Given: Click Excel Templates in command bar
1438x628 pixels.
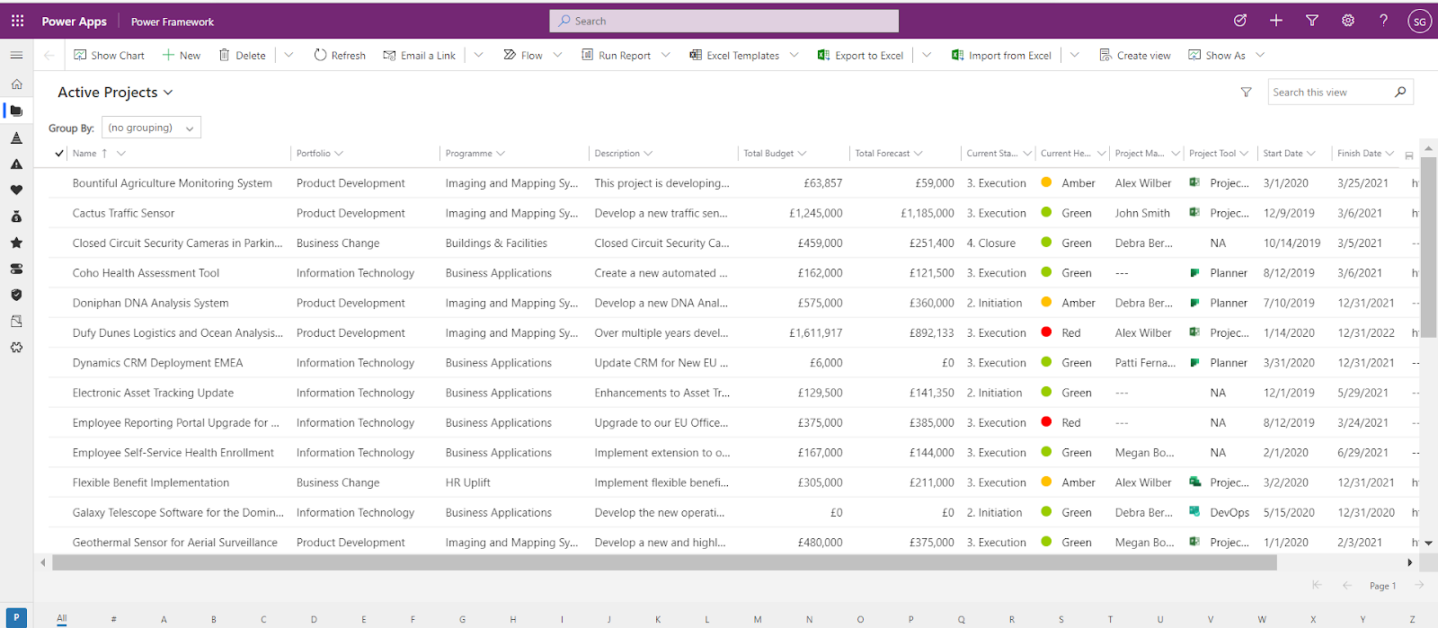Looking at the screenshot, I should 734,55.
